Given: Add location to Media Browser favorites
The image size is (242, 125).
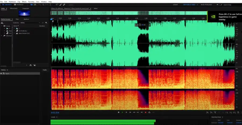Looking at the screenshot, I should (x=46, y=23).
